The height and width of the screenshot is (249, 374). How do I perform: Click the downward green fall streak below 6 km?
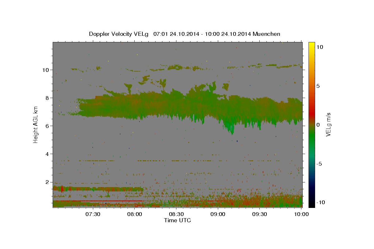coord(231,128)
